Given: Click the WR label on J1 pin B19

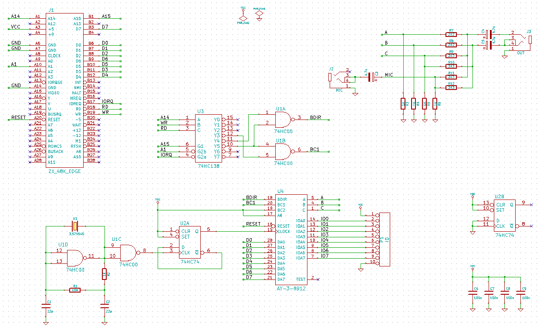Looking at the screenshot, I should (105, 112).
